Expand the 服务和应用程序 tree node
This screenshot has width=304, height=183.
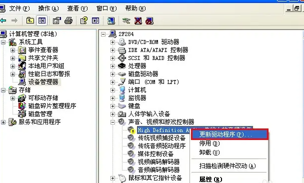click(3, 122)
